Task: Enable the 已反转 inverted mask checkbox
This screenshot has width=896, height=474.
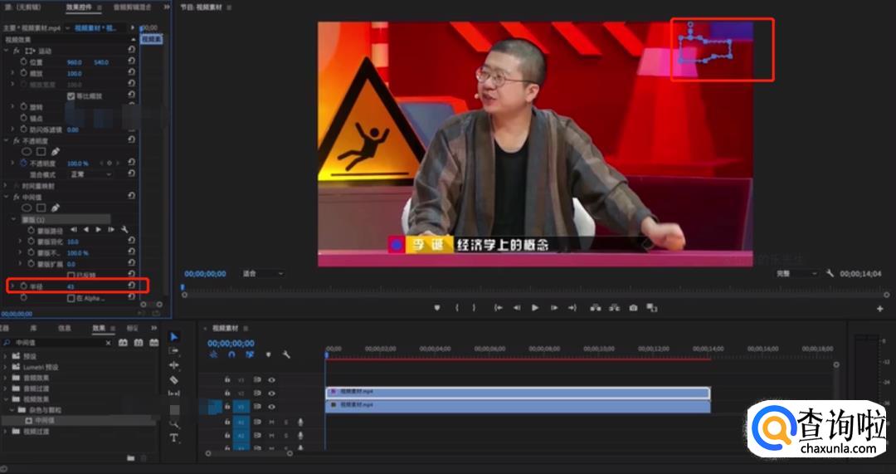Action: [71, 275]
